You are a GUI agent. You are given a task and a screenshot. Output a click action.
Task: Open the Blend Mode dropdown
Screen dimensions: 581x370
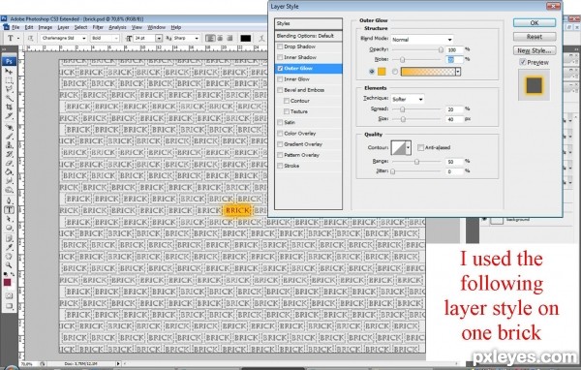click(x=422, y=40)
